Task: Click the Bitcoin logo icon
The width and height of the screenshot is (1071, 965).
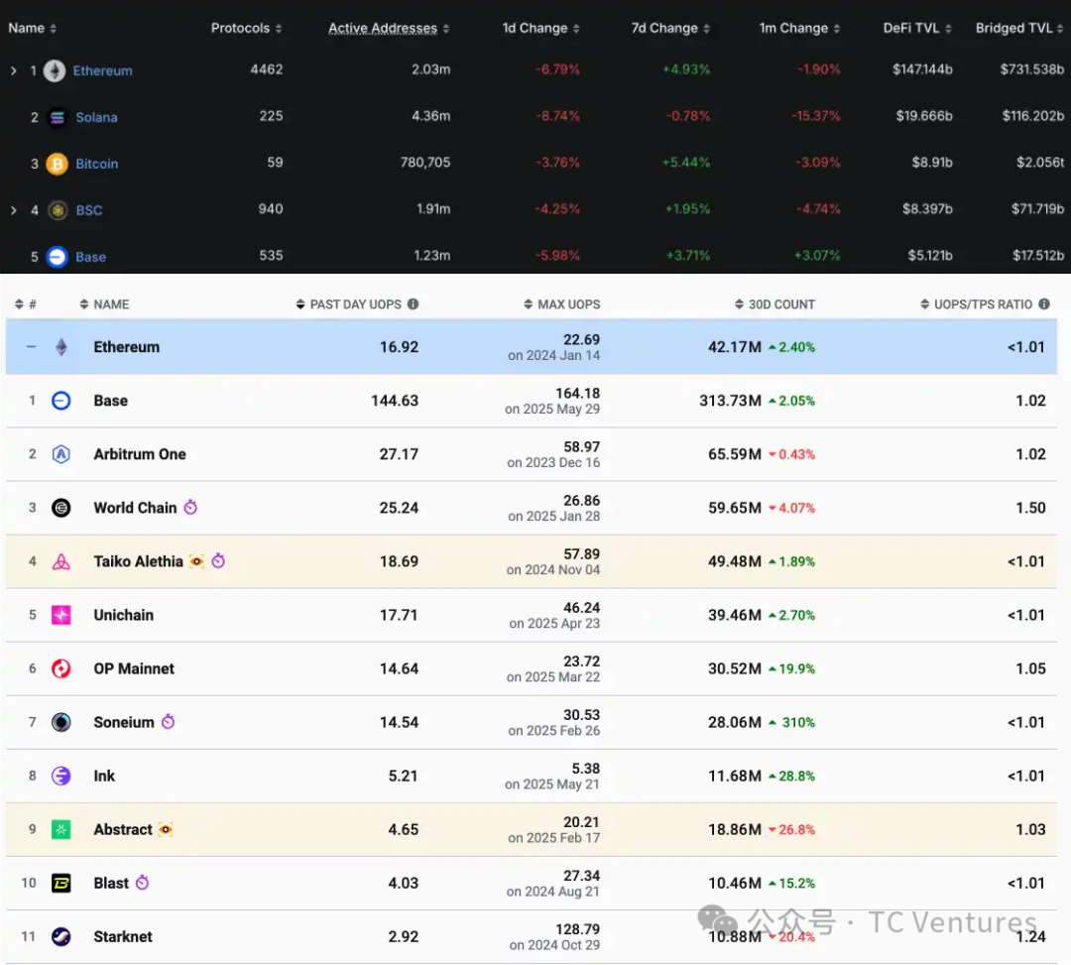Action: (x=58, y=164)
